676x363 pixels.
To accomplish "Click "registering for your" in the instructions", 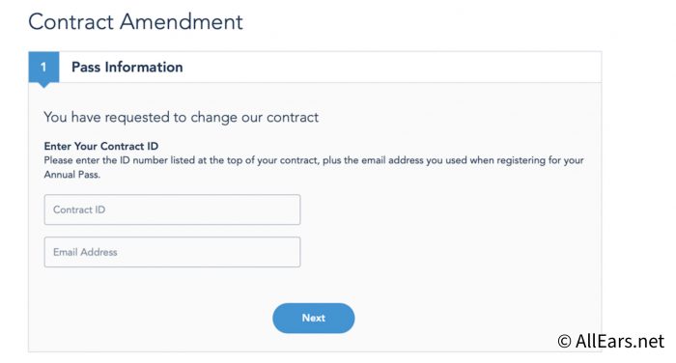I will [x=540, y=160].
